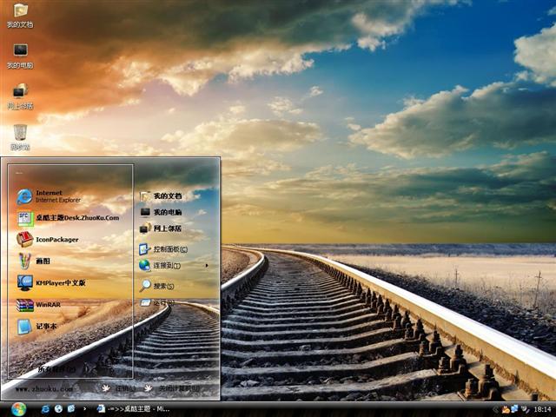
Task: Launch WinRAR from the Start menu
Action: (47, 304)
